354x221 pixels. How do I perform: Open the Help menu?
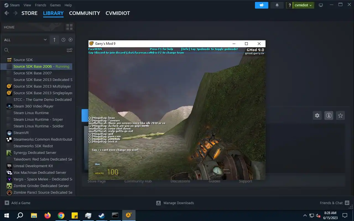[x=68, y=5]
